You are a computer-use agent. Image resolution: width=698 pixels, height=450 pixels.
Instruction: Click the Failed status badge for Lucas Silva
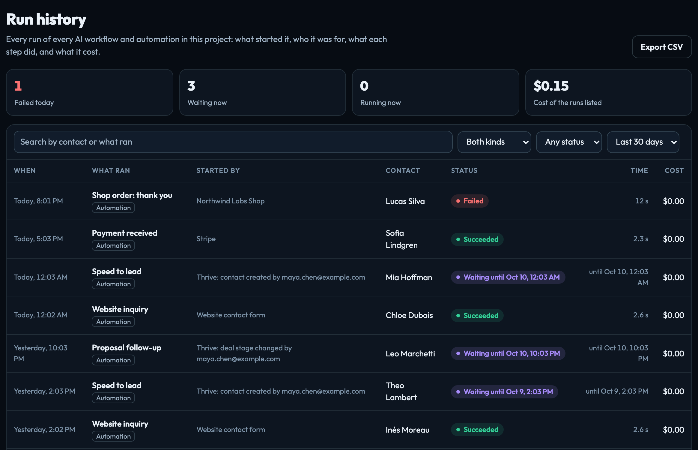click(470, 201)
